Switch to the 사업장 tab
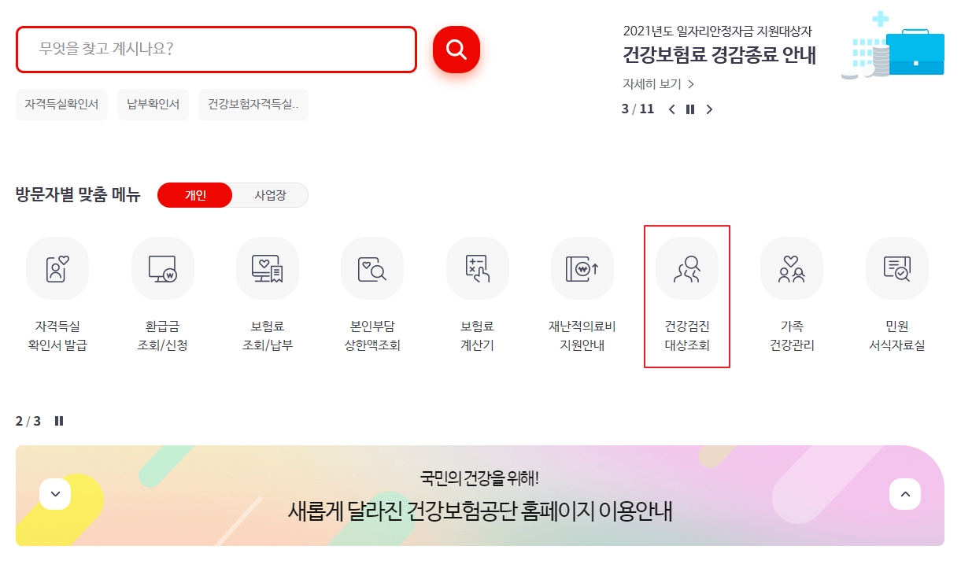961x568 pixels. point(270,195)
